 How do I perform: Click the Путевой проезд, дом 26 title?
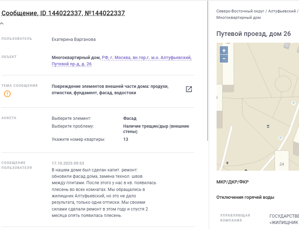(x=254, y=34)
